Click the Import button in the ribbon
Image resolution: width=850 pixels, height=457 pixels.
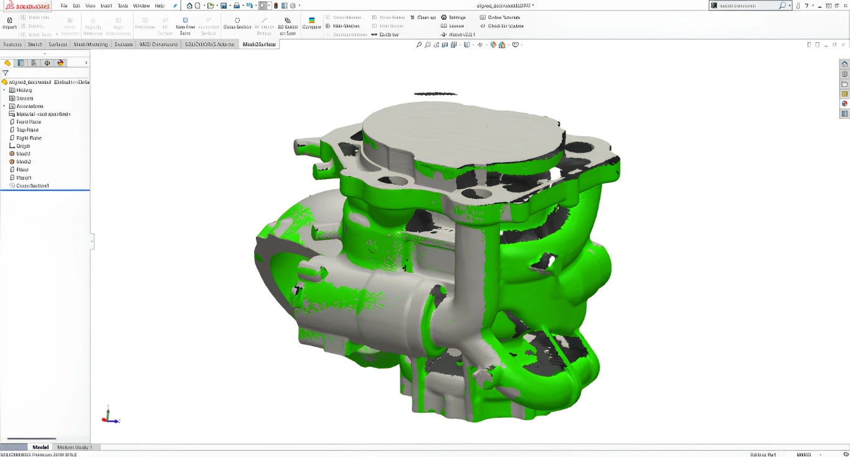coord(9,24)
